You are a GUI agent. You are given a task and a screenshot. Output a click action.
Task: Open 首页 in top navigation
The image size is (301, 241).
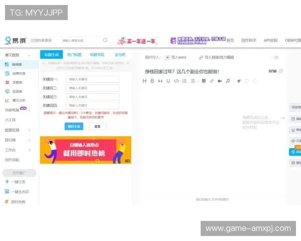point(230,40)
